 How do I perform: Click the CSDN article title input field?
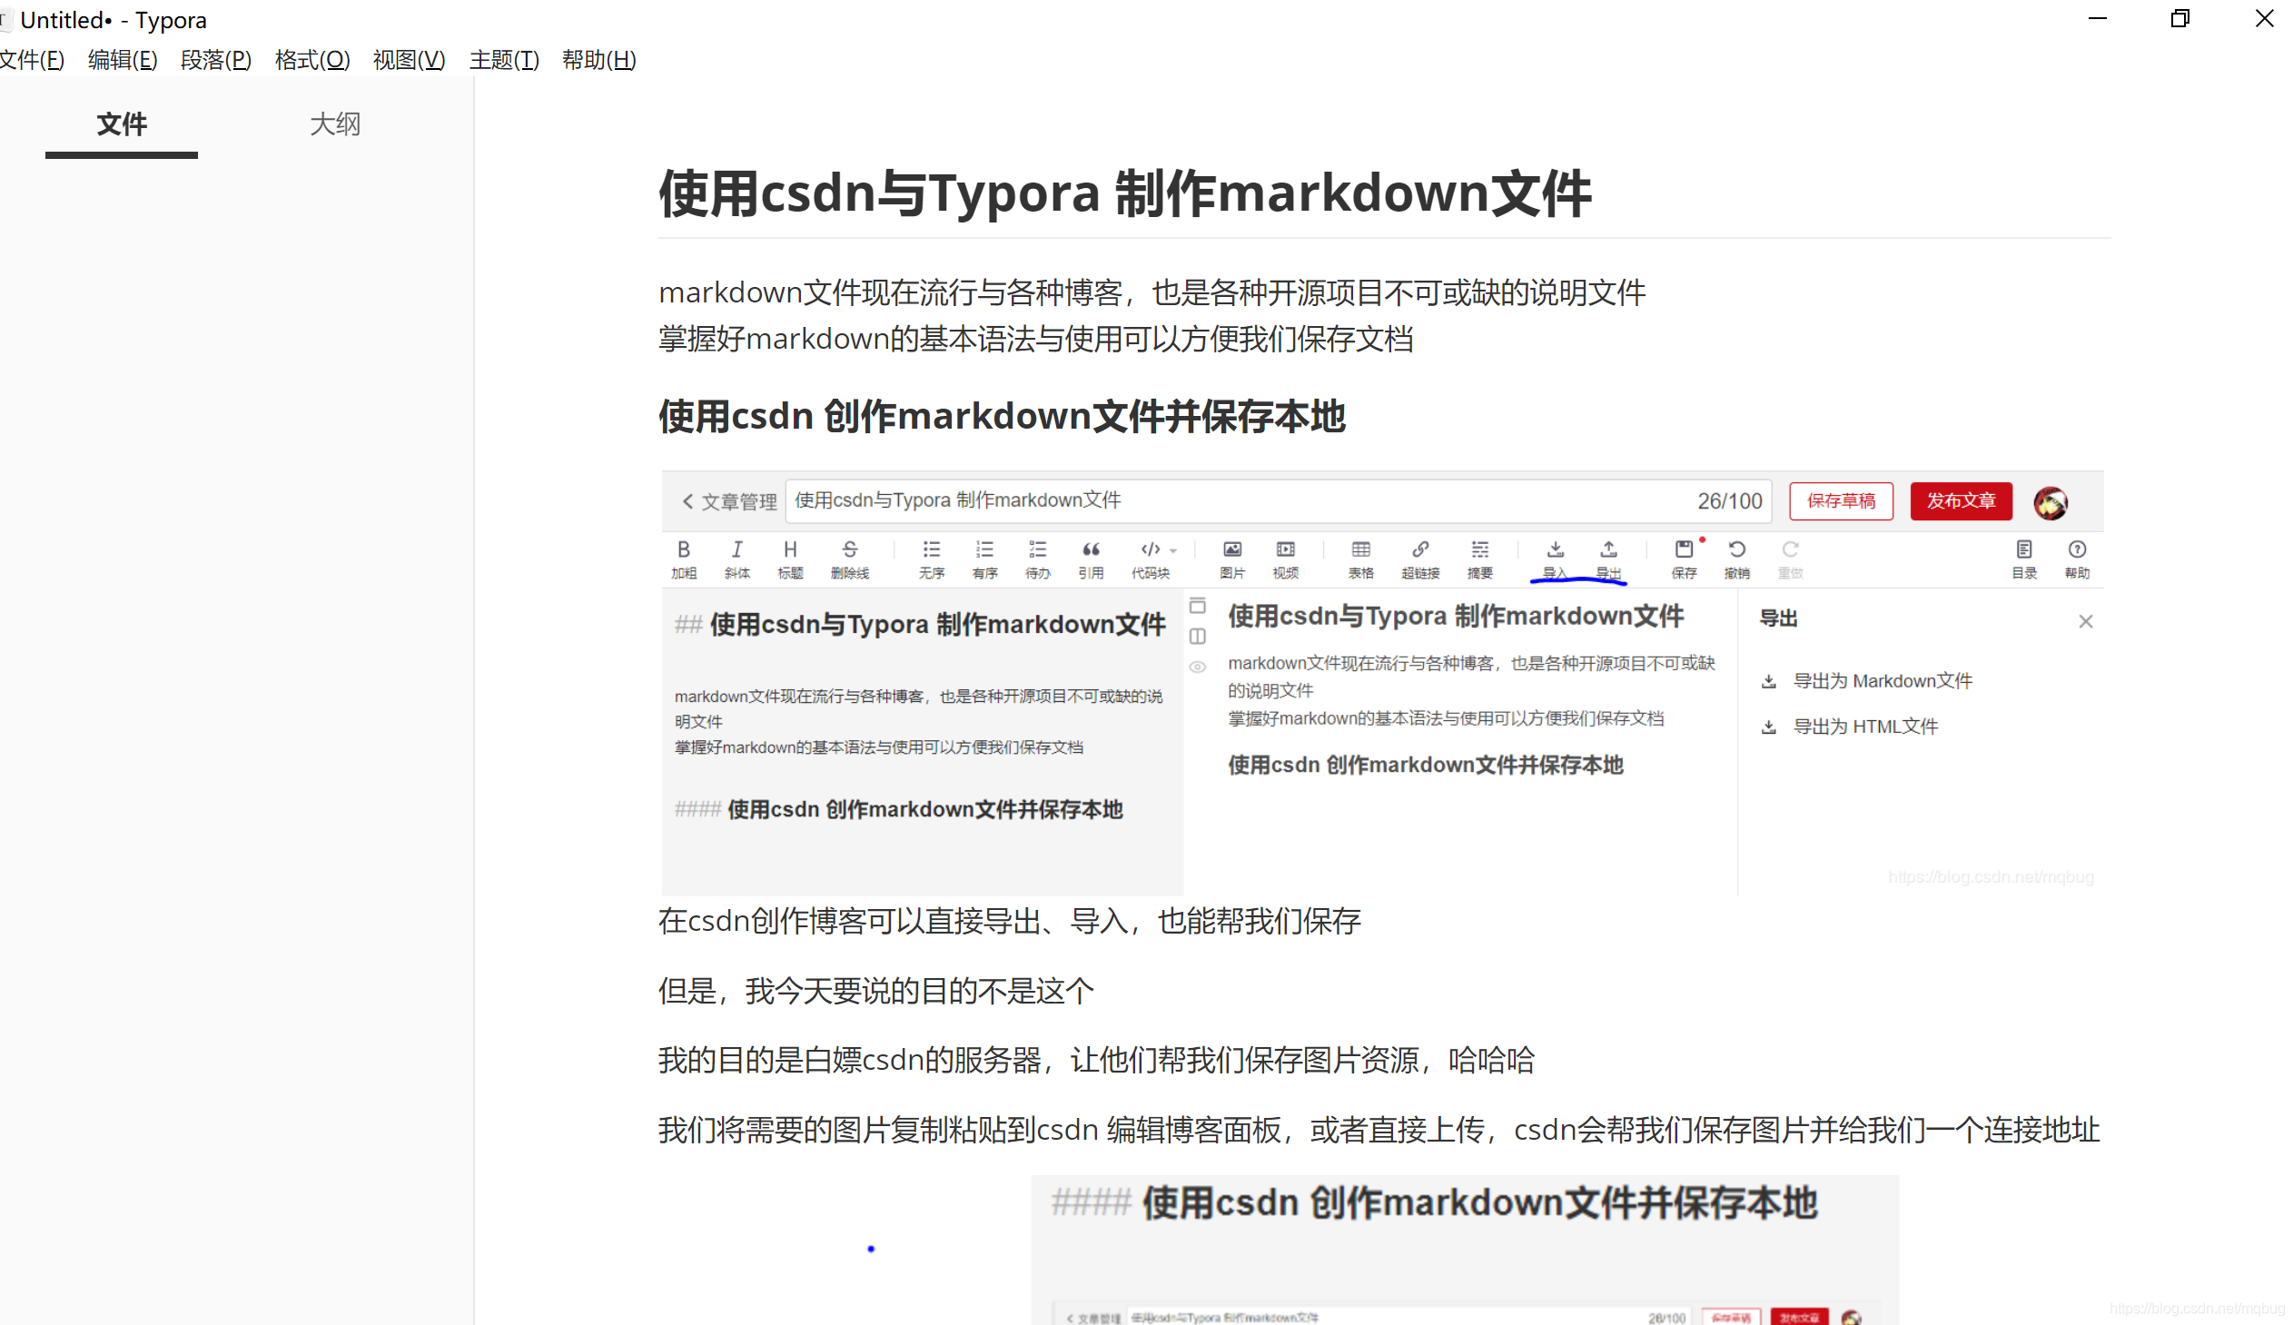coord(1279,501)
